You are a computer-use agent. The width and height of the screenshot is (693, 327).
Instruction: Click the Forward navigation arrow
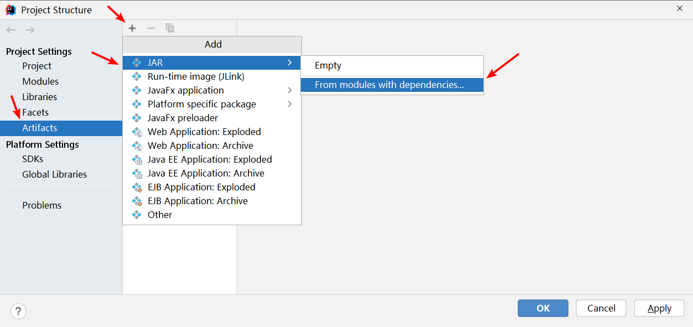[x=30, y=30]
